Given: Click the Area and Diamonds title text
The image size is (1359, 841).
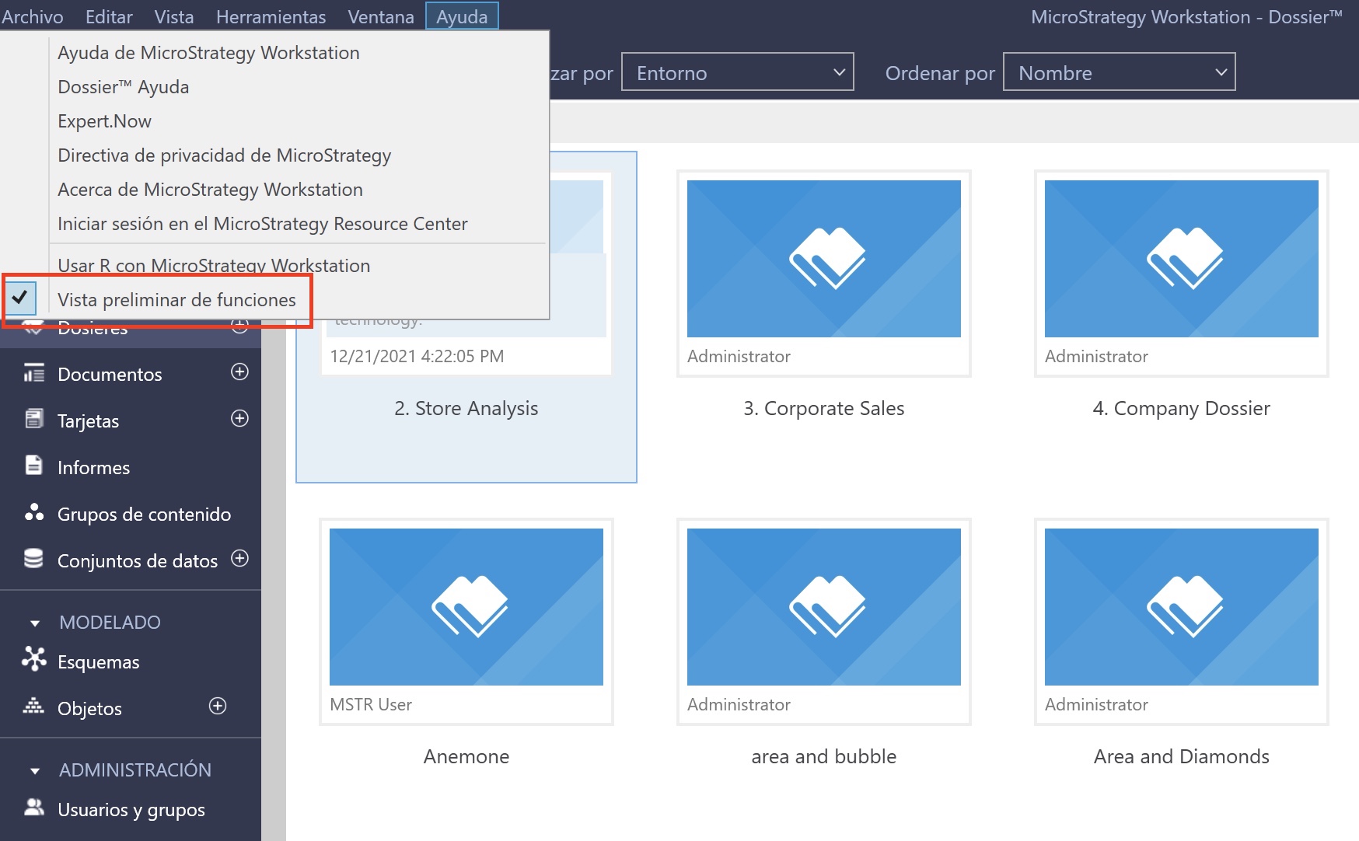Looking at the screenshot, I should [1182, 756].
